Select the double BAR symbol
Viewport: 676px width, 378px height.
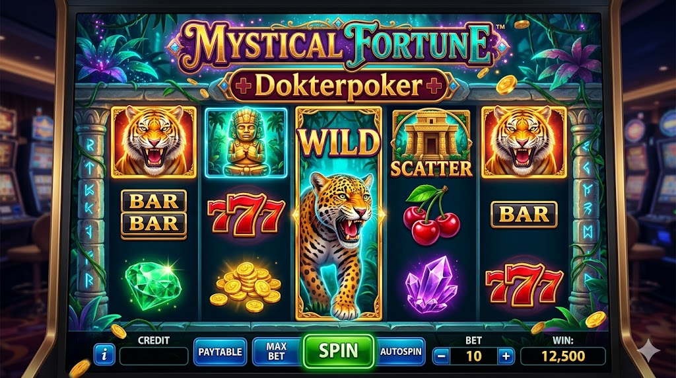pyautogui.click(x=153, y=215)
